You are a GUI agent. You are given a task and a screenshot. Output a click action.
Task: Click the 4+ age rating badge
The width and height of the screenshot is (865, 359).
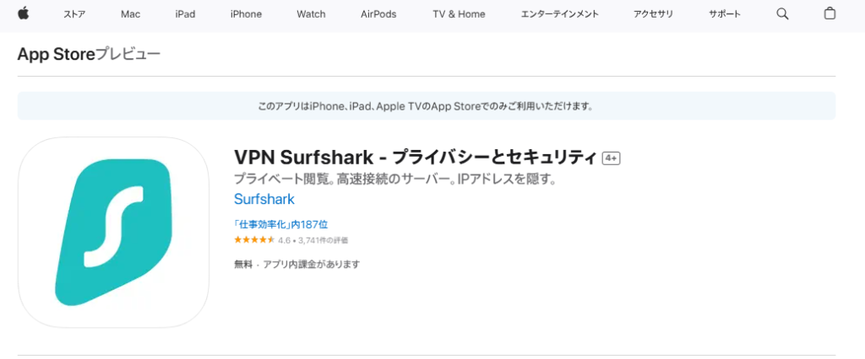pyautogui.click(x=612, y=158)
